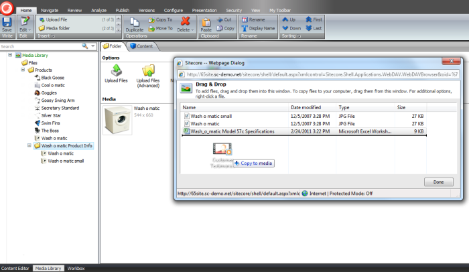
Task: Select The Boss in the tree
Action: [47, 131]
